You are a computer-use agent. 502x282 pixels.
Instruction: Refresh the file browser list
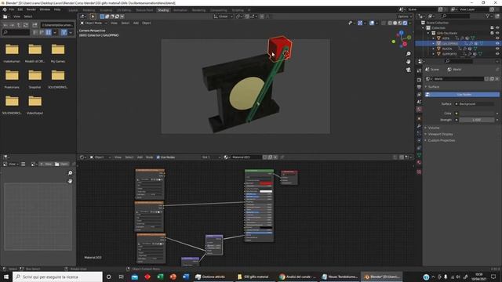pos(26,25)
